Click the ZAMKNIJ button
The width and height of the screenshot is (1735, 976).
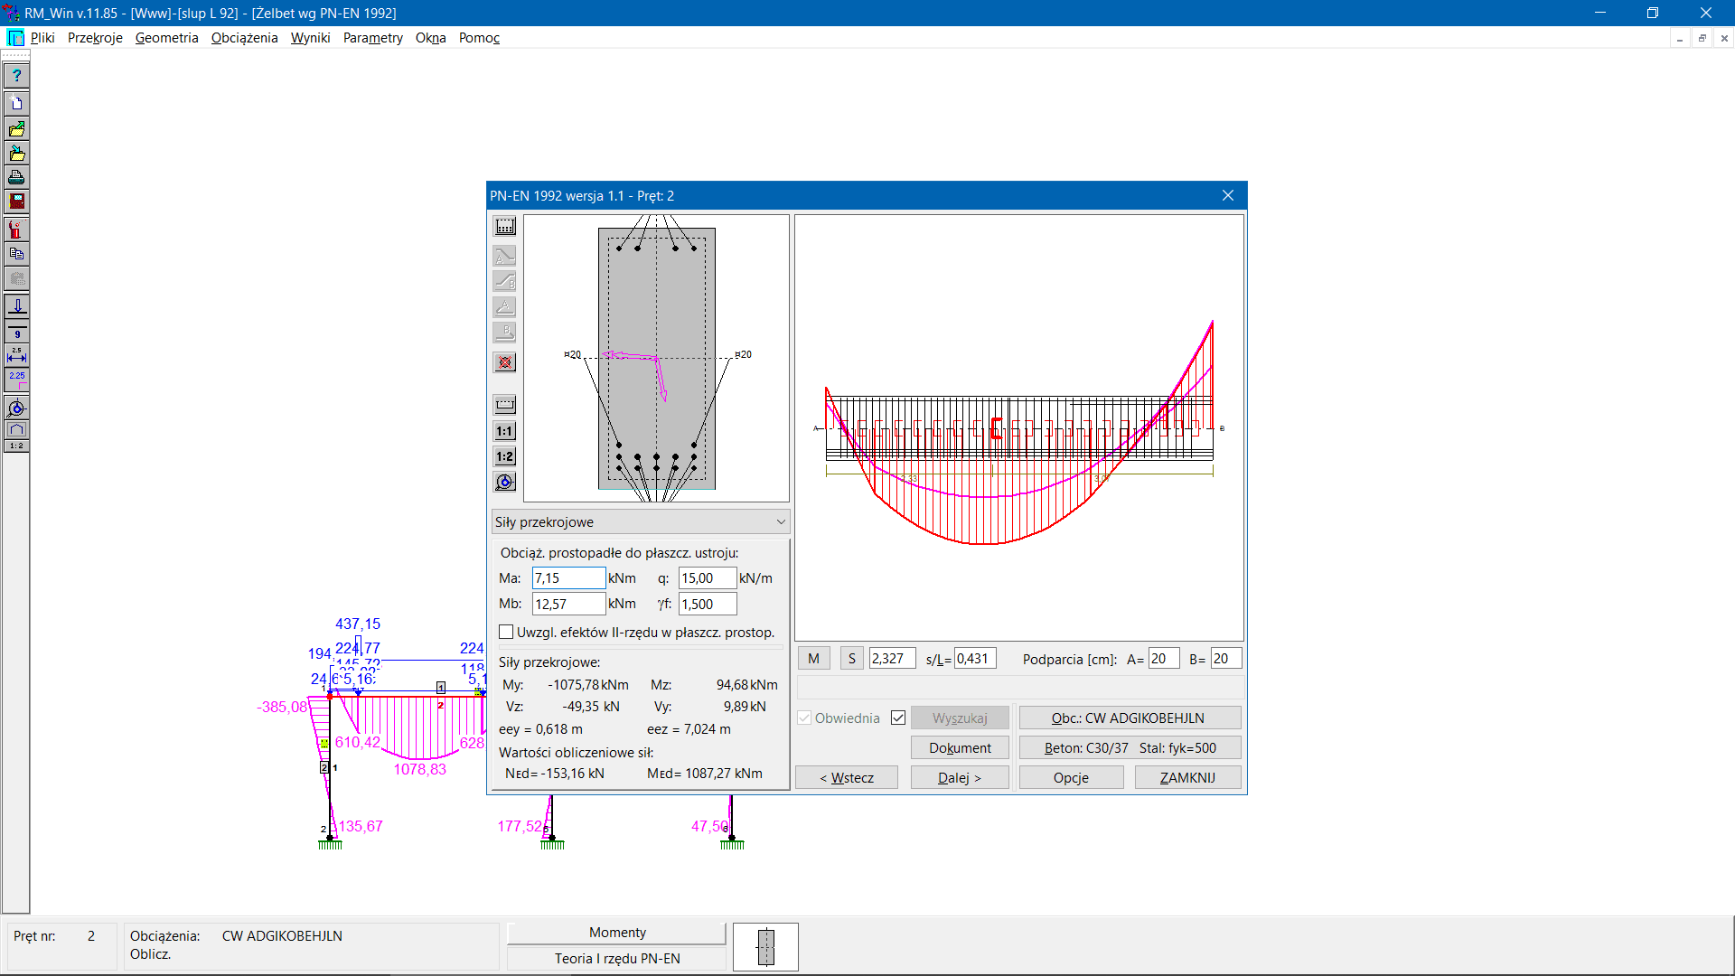tap(1187, 777)
